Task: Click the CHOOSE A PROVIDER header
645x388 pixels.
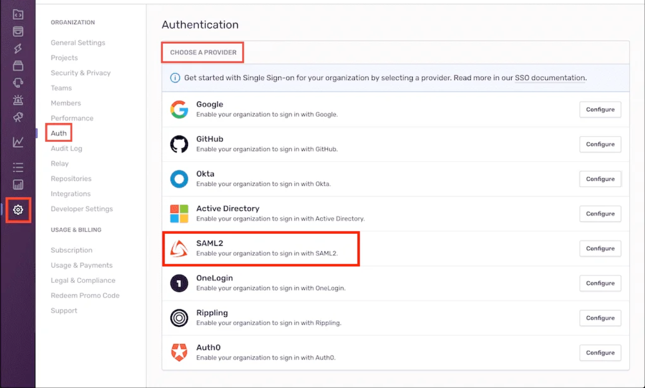Action: coord(203,53)
